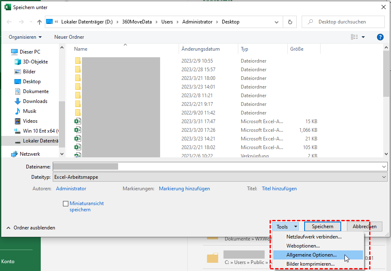Click the up-arrow navigation icon
Viewport: 391px width, 271px height.
click(40, 22)
